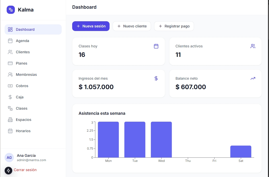Click the Horarios calendar grid icon
Screen dimensions: 269x177
[x=10, y=131]
